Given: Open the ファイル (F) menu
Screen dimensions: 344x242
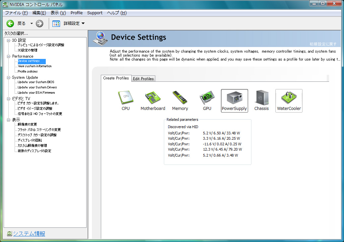Looking at the screenshot, I should tap(16, 13).
